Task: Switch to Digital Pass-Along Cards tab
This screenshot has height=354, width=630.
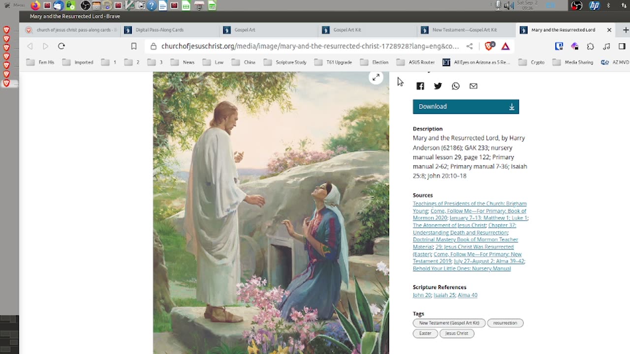Action: (170, 30)
